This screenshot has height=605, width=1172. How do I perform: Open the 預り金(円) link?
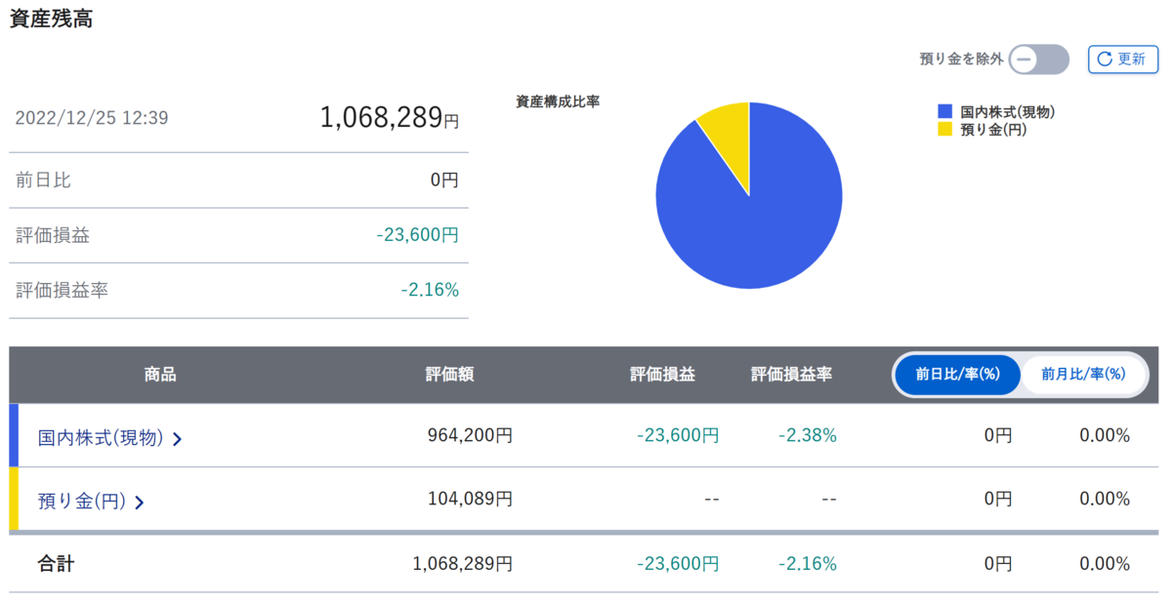pyautogui.click(x=91, y=502)
